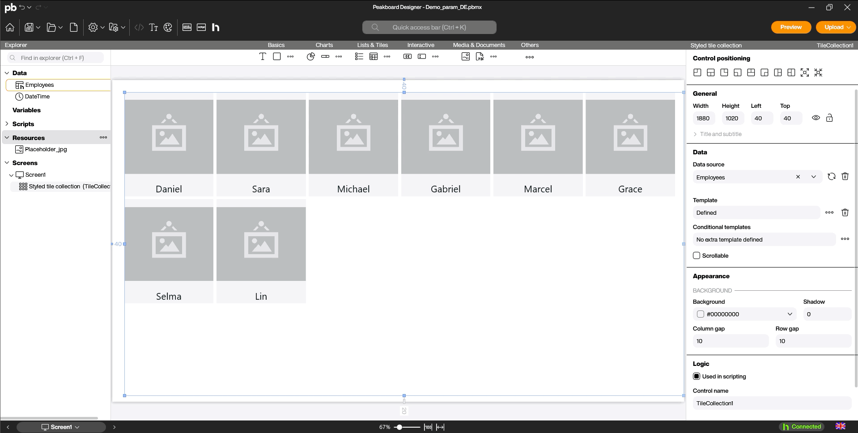Toggle the Used in scripting checkbox
858x433 pixels.
697,376
